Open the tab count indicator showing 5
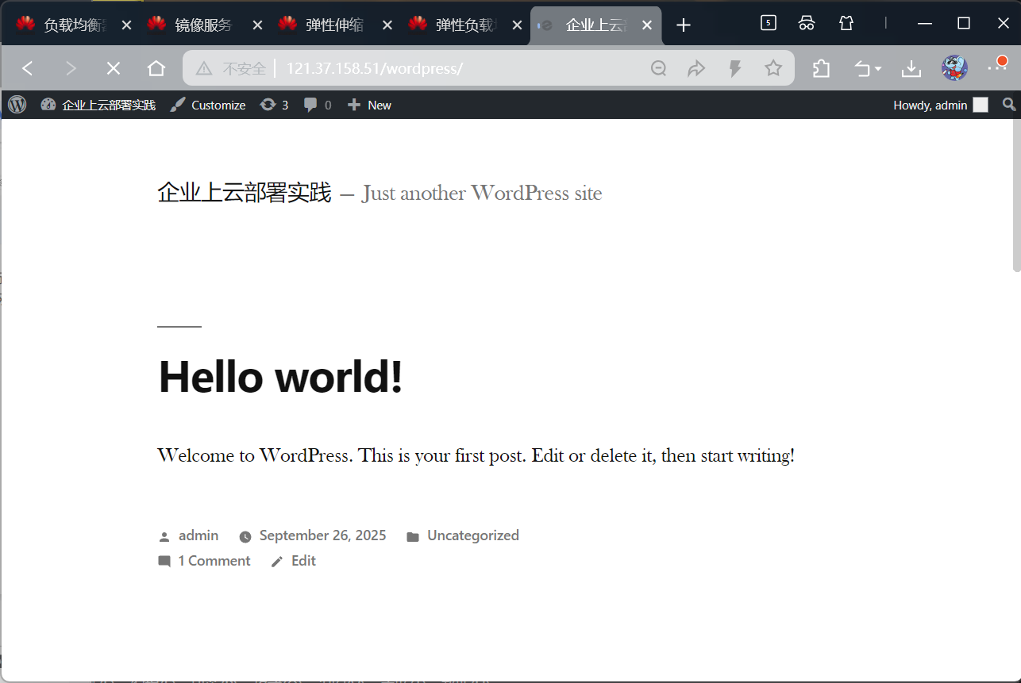Image resolution: width=1021 pixels, height=683 pixels. coord(769,23)
